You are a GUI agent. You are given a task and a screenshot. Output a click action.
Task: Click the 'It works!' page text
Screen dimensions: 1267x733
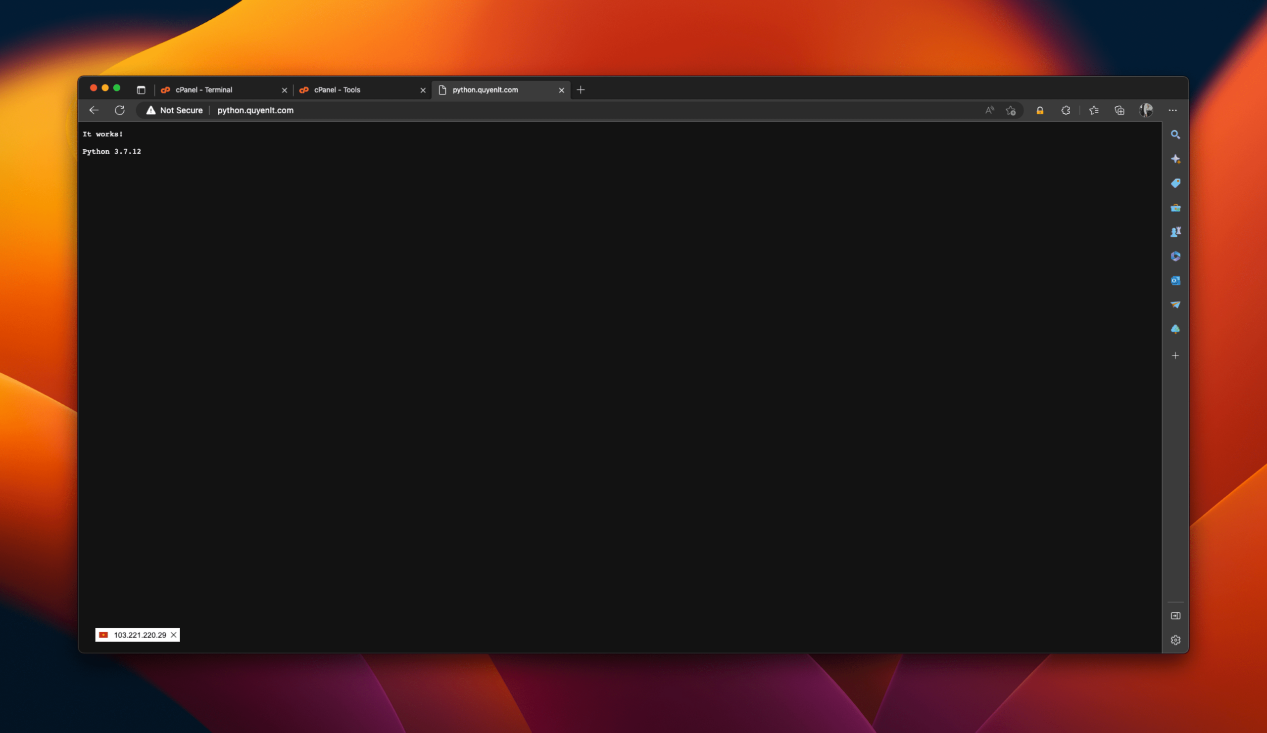102,134
